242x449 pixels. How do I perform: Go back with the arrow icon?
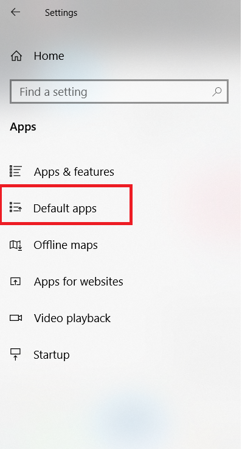click(x=15, y=12)
